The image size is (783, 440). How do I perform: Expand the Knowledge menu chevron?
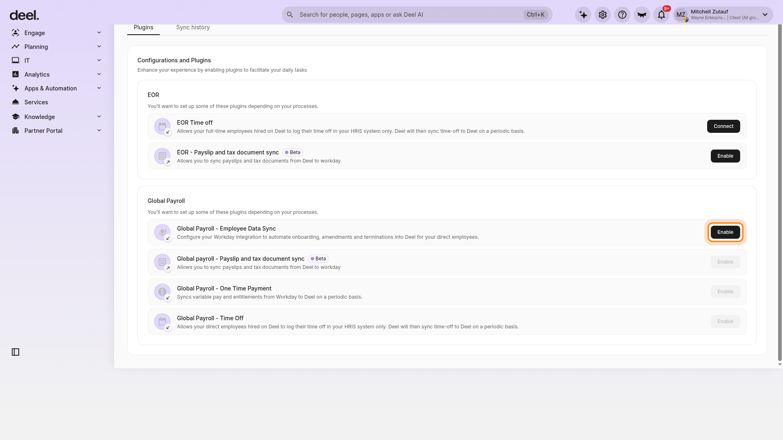tap(99, 117)
